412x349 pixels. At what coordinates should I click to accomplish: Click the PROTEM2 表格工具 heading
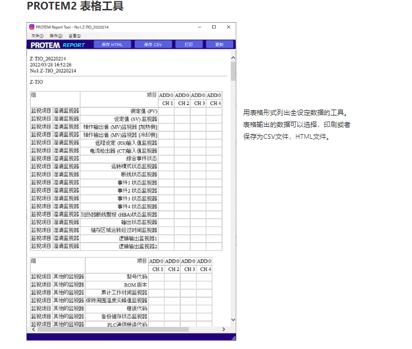(x=75, y=6)
